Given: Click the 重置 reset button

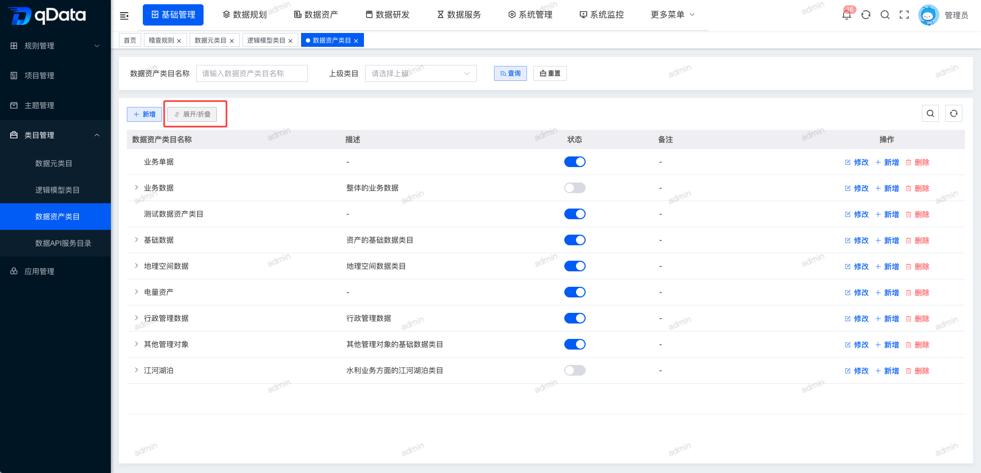Looking at the screenshot, I should click(550, 73).
